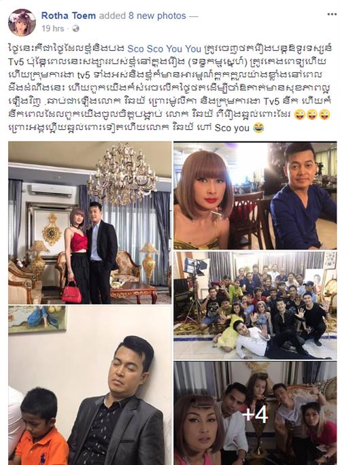Click the public globe privacy icon
Screen dimensions: 340x465
(75, 29)
